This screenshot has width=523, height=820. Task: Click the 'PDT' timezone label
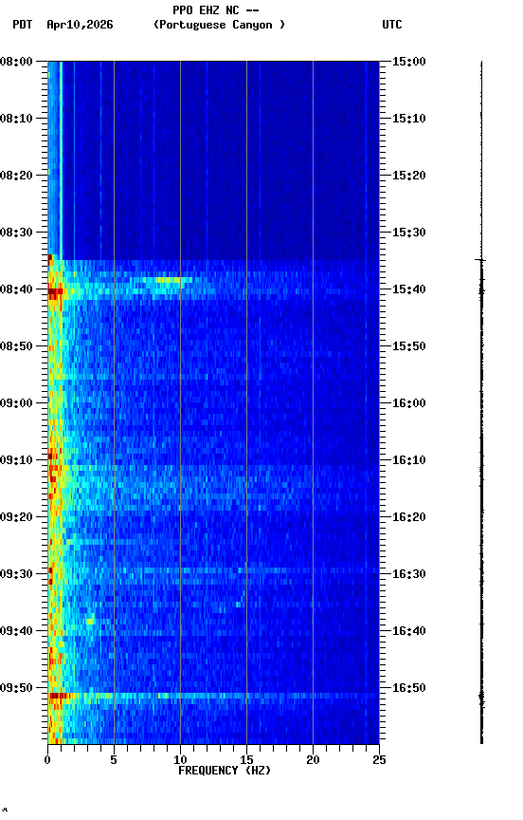click(x=23, y=25)
